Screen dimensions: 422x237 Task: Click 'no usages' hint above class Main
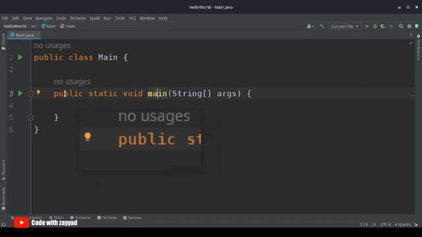point(52,45)
